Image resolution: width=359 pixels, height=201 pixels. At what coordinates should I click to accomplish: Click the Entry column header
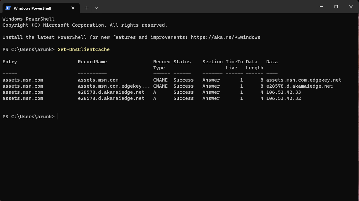click(x=10, y=62)
